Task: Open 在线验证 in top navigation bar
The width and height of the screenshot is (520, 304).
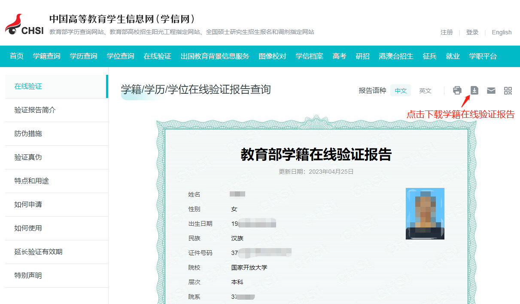Action: 158,56
